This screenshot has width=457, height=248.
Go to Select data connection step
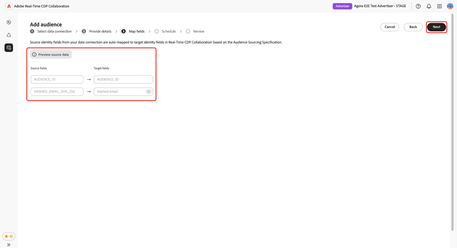(x=51, y=31)
